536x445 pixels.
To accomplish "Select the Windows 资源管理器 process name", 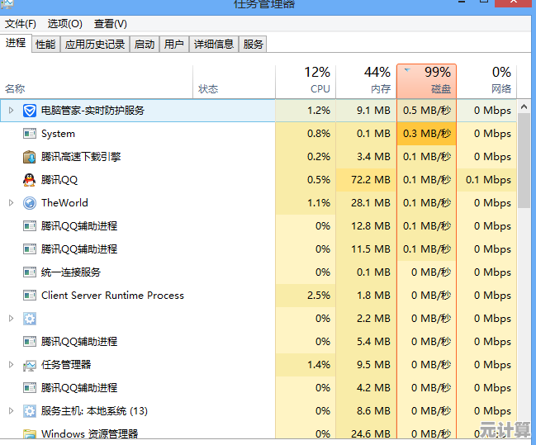I will pyautogui.click(x=89, y=433).
